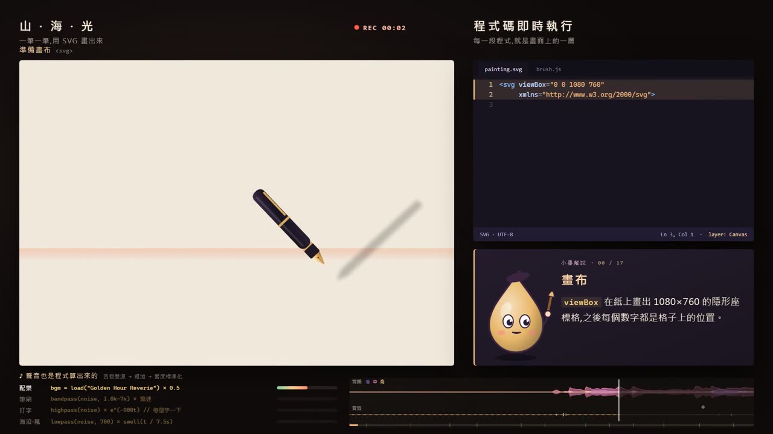
Task: Click the <svg viewBox="0 0 1080 760" code line
Action: point(551,85)
